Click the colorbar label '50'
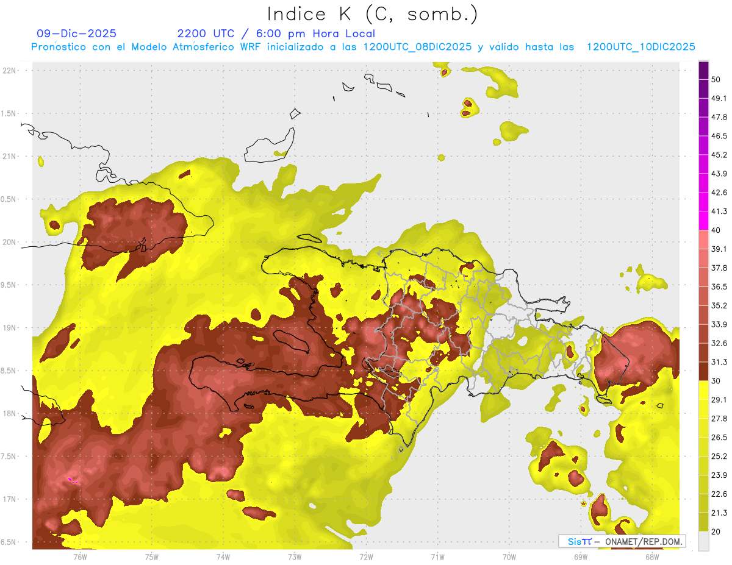Image resolution: width=732 pixels, height=565 pixels. (716, 80)
